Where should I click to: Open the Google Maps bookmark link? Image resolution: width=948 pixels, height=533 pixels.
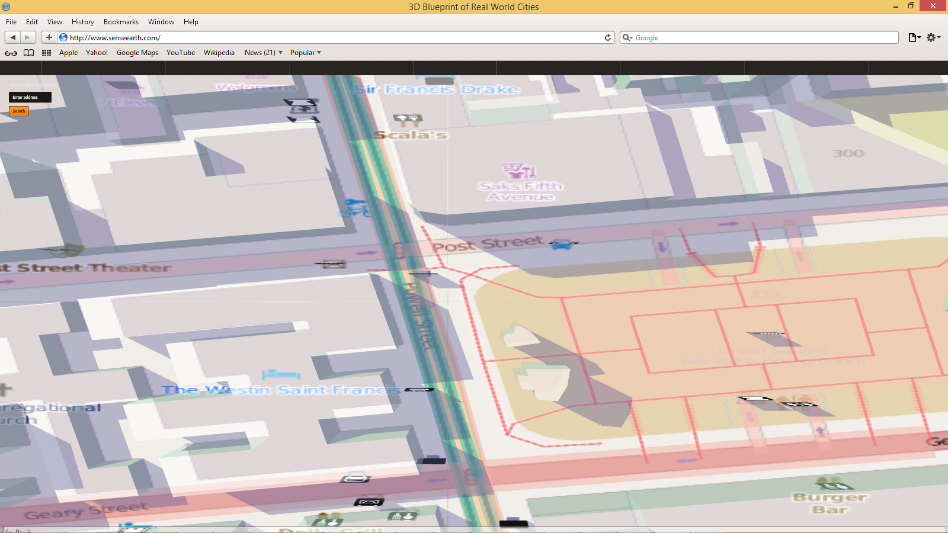tap(137, 53)
